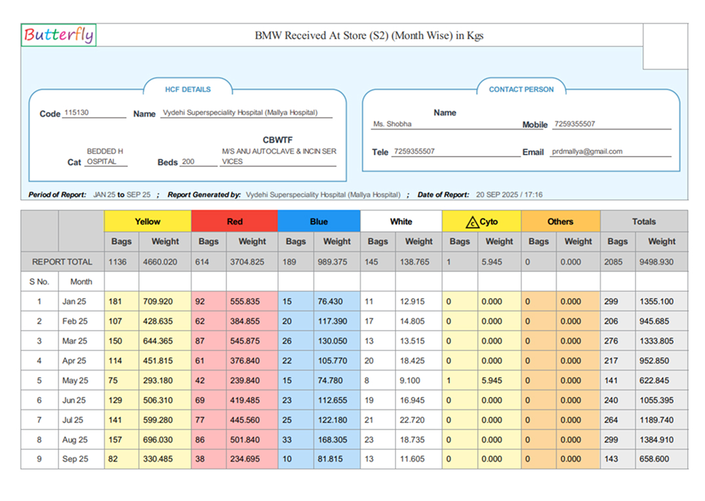Select the REPORT TOTAL row

click(62, 261)
